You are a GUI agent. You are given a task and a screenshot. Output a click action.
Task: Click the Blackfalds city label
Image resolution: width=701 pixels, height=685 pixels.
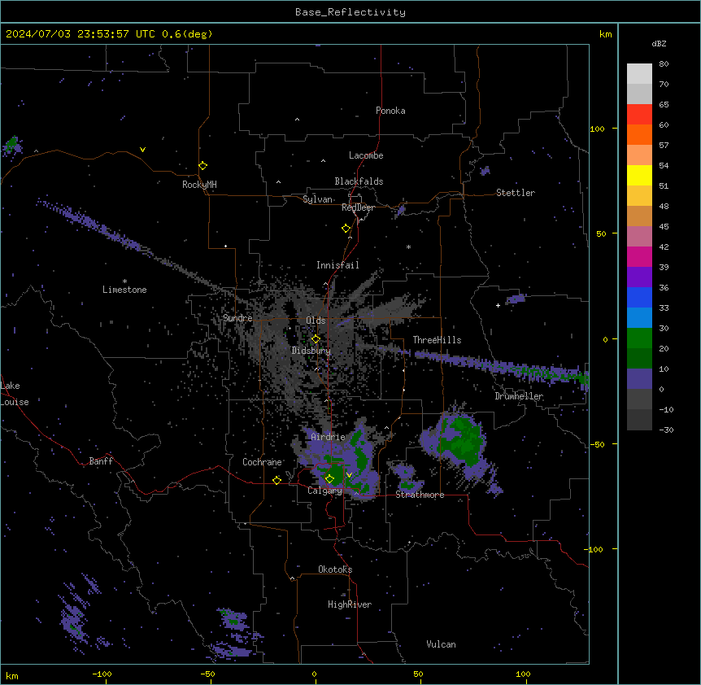coord(359,181)
